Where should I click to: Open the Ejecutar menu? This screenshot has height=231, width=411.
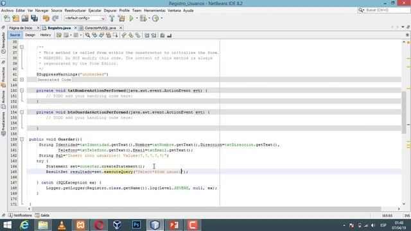(x=94, y=10)
